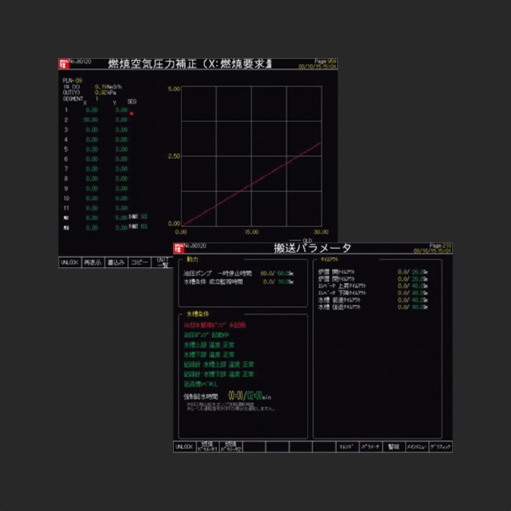Click the 油圧ポンプ 起動中 status line

click(206, 335)
